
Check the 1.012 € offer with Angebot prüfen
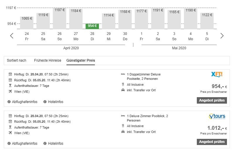tap(212, 142)
